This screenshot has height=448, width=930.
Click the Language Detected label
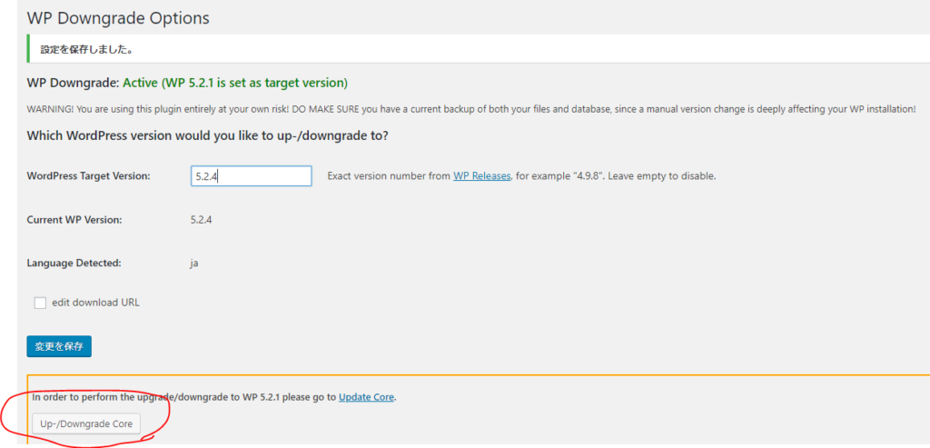tap(74, 263)
